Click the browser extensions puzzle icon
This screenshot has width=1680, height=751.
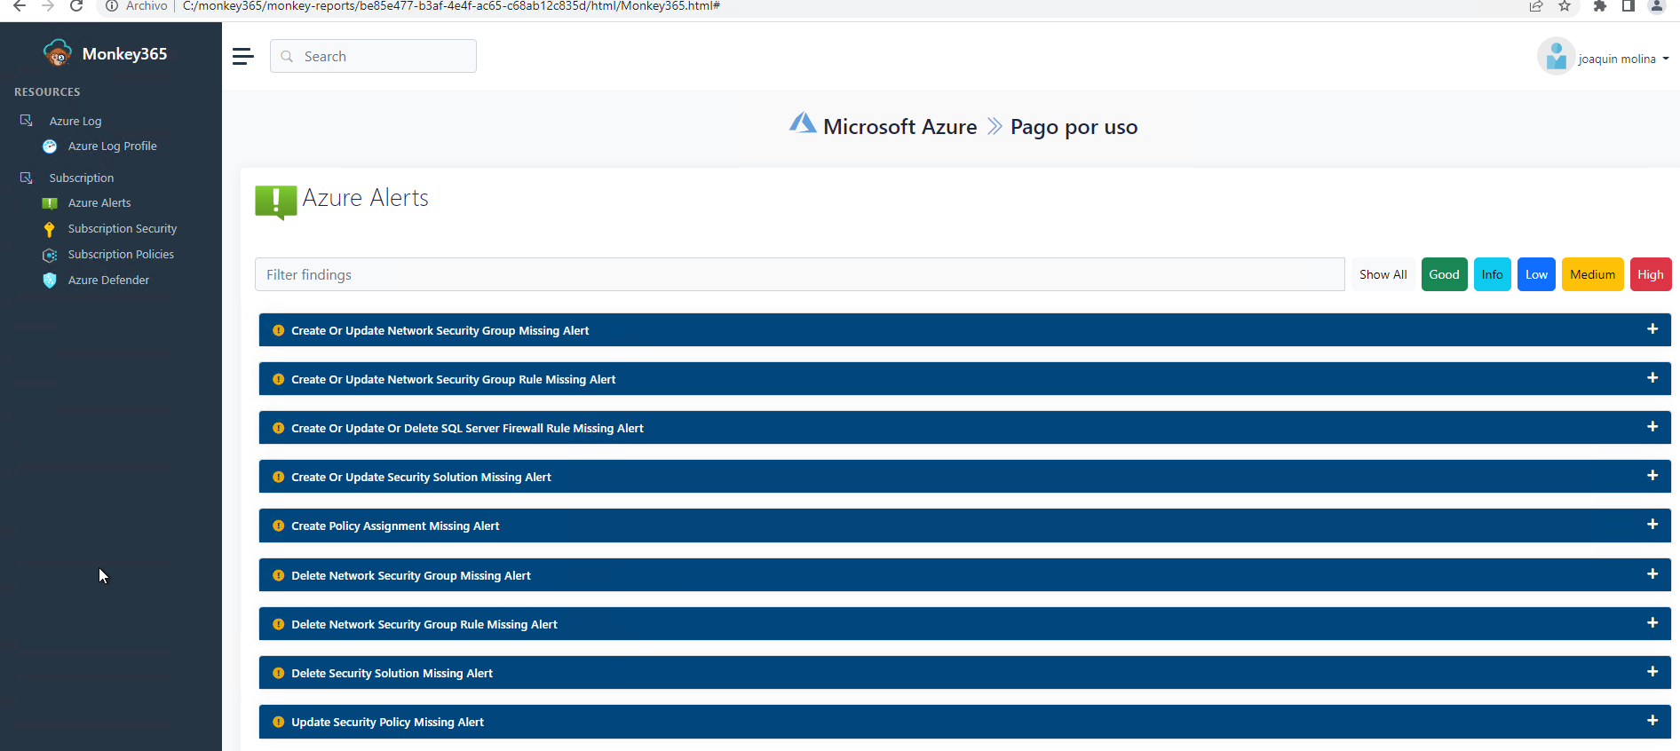pyautogui.click(x=1600, y=6)
